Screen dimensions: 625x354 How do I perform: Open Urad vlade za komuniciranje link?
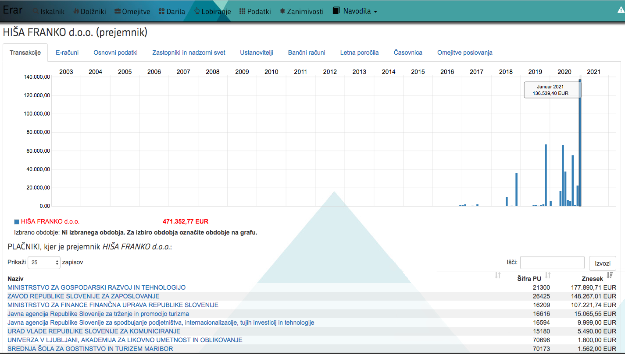94,331
